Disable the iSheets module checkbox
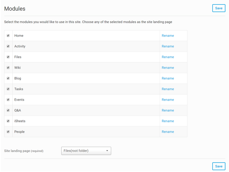 (x=8, y=121)
